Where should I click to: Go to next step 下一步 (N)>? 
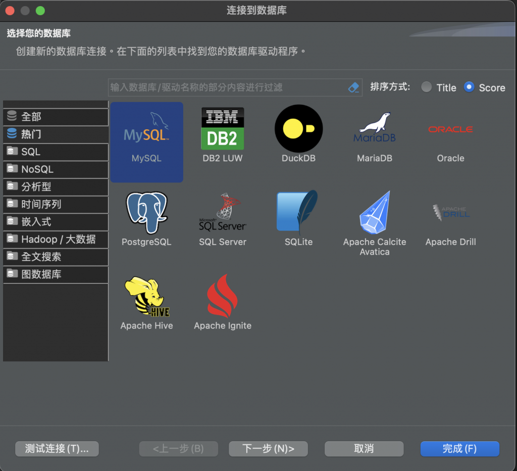(269, 449)
